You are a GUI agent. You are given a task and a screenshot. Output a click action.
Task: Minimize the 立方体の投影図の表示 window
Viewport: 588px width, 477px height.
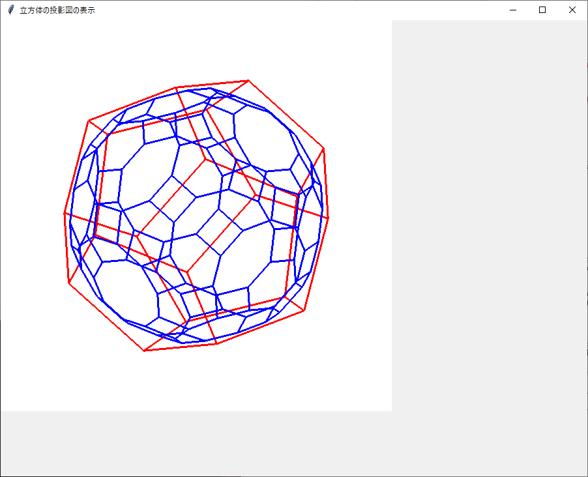513,10
